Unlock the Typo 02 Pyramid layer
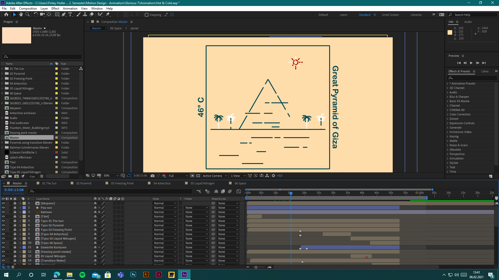This screenshot has width=499, height=280. click(x=15, y=225)
